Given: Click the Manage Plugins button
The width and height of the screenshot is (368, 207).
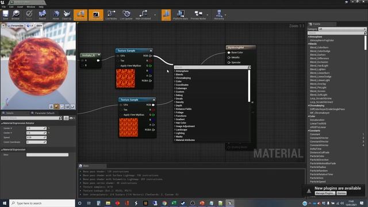Looking at the screenshot, I should (325, 193).
